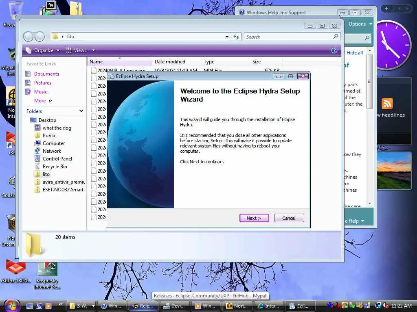Image resolution: width=417 pixels, height=312 pixels.
Task: Select Recycle Bin in Folders tree
Action: 55,166
